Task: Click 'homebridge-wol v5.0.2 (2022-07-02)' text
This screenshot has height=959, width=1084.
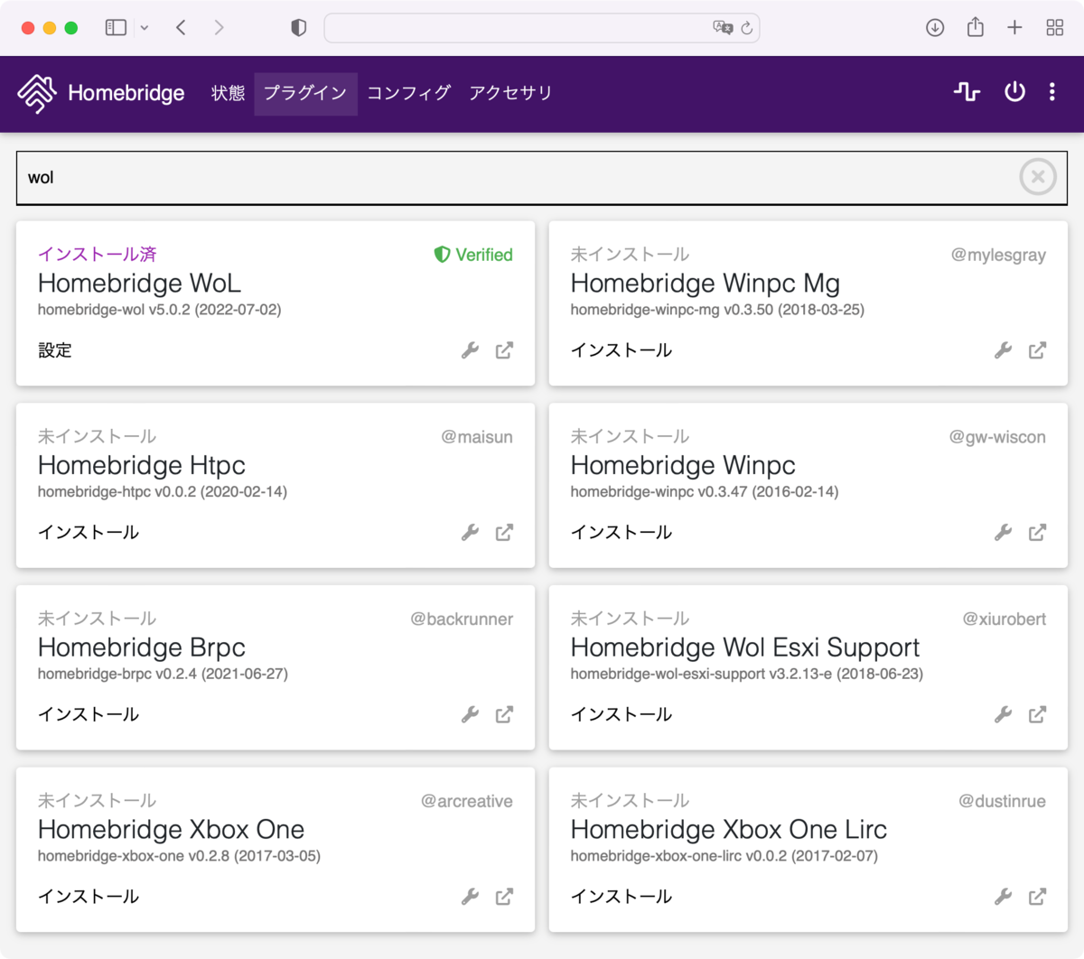Action: click(x=160, y=310)
